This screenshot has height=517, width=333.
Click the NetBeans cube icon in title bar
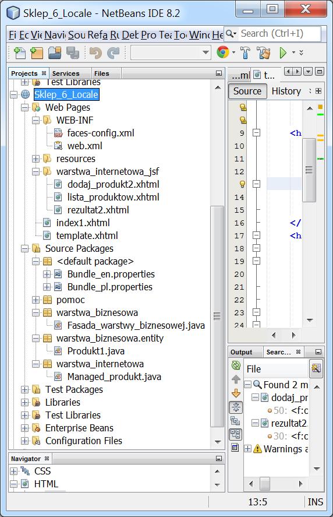pyautogui.click(x=13, y=13)
